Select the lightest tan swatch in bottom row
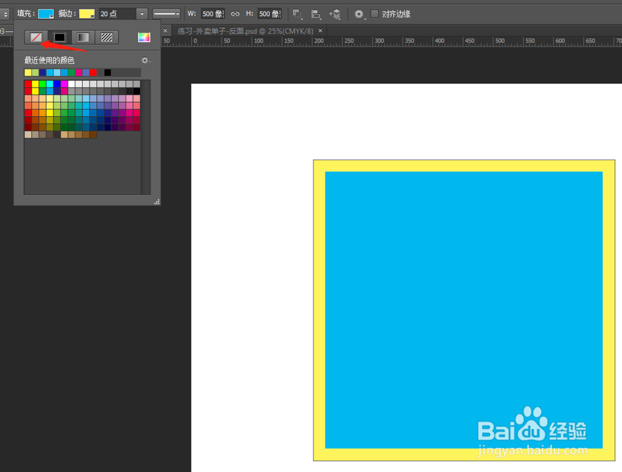Screen dimensions: 622x472 click(28, 135)
